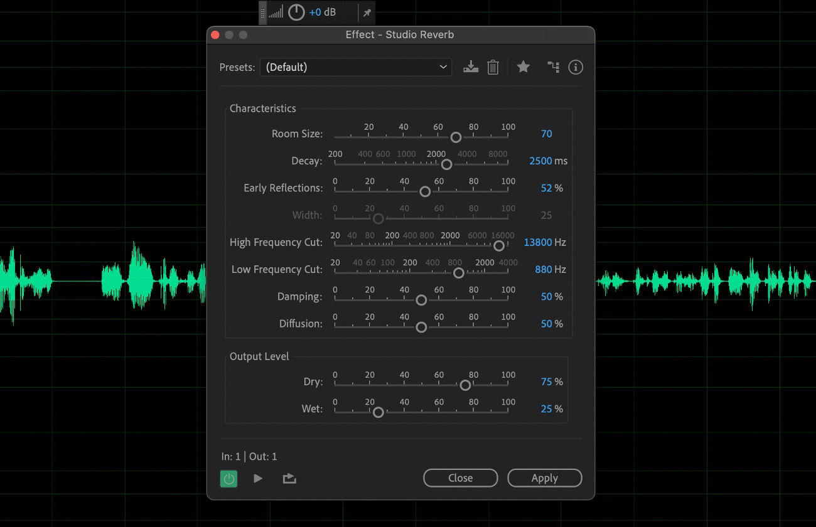816x527 pixels.
Task: Click the Effect - Studio Reverb title bar
Action: (400, 35)
